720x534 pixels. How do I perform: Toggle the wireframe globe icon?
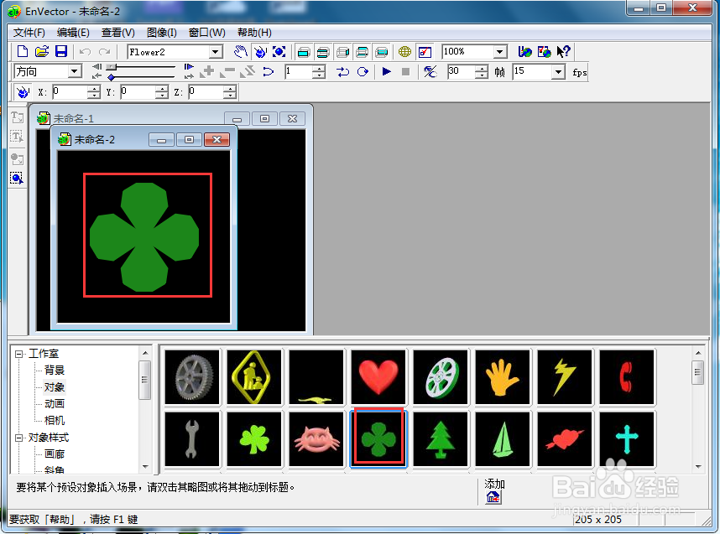pos(405,52)
